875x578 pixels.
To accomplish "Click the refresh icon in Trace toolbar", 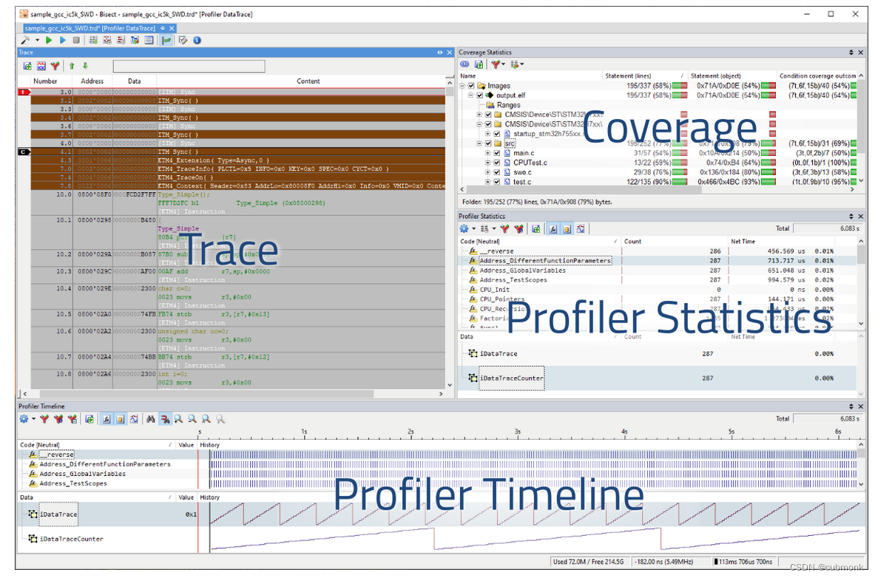I will [27, 66].
